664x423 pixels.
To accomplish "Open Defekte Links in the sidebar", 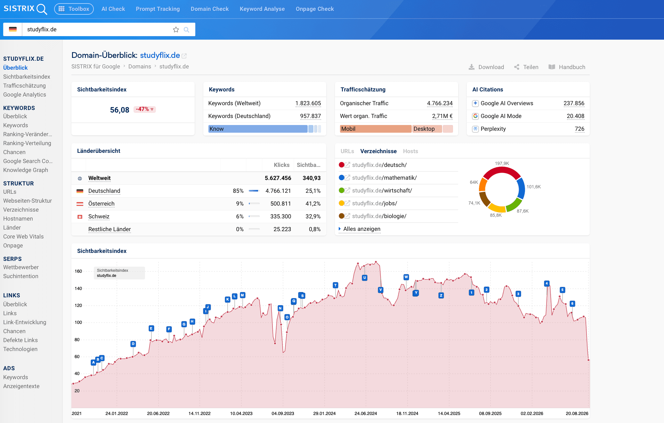I will tap(20, 340).
